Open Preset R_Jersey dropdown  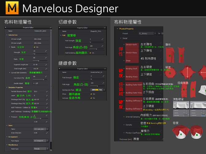tap(155, 34)
